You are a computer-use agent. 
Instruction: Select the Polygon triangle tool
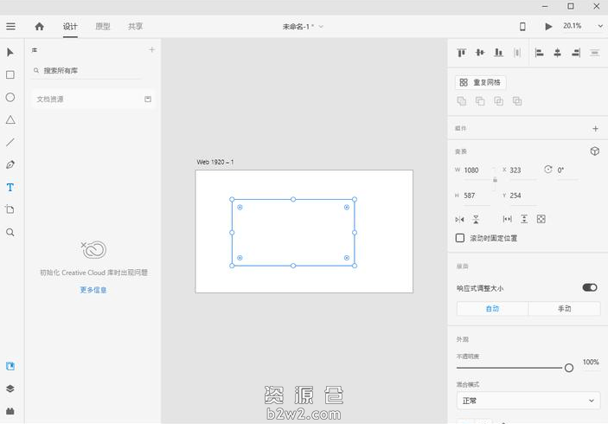(x=10, y=120)
